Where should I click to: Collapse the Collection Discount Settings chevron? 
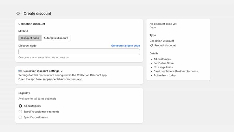(62, 71)
